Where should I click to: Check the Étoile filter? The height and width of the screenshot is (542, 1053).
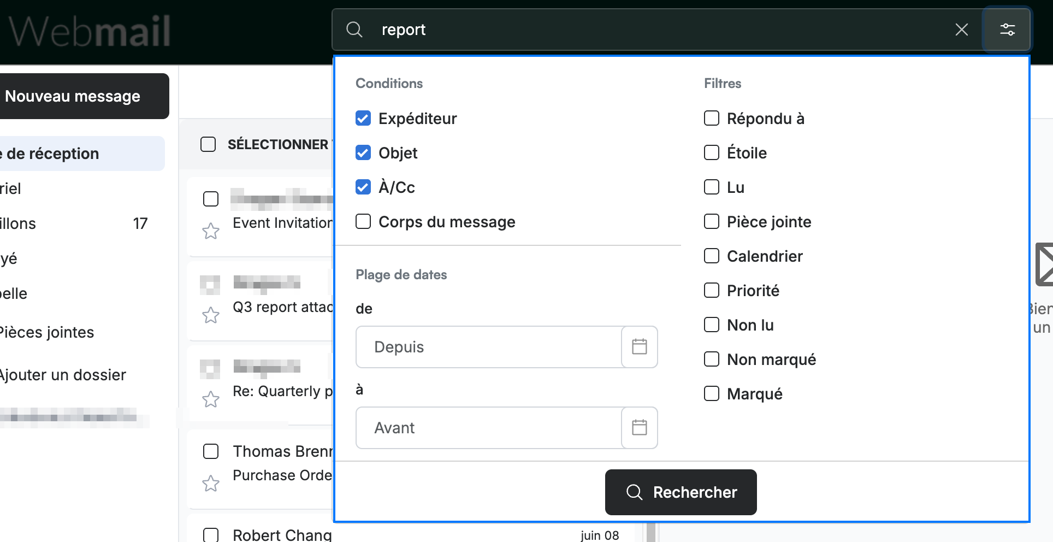coord(712,152)
